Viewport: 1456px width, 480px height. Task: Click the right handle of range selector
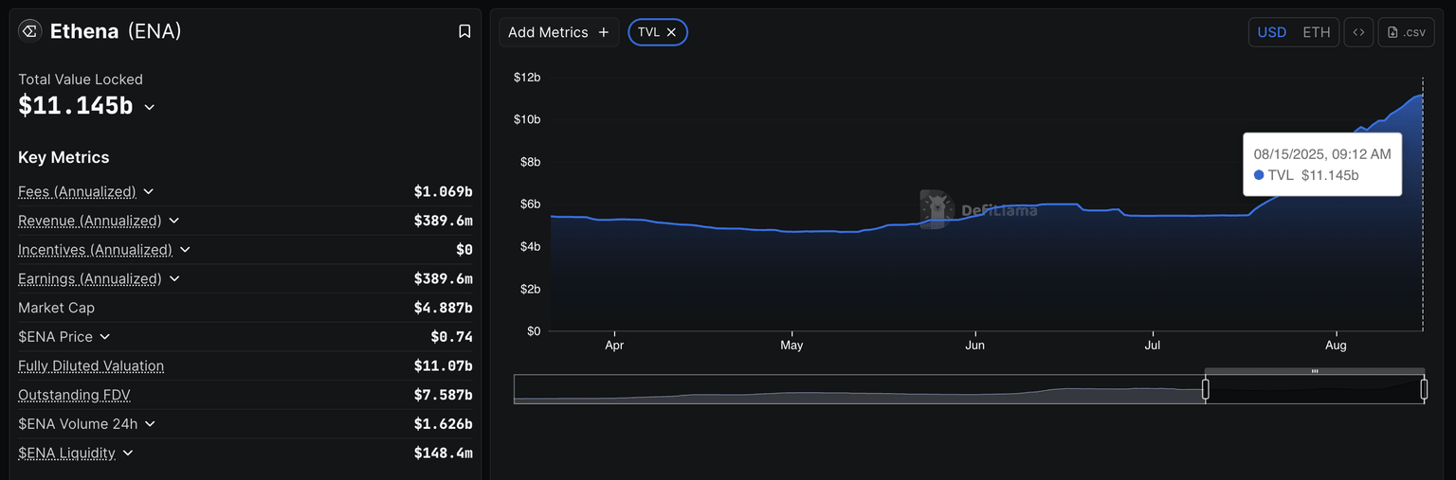1424,389
